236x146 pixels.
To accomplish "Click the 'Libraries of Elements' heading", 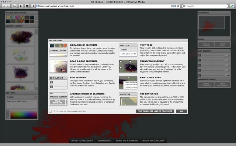I will pyautogui.click(x=84, y=45).
